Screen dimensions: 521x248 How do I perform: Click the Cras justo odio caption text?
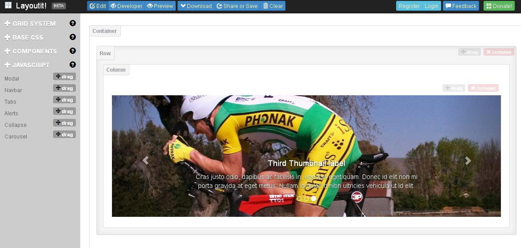click(306, 181)
